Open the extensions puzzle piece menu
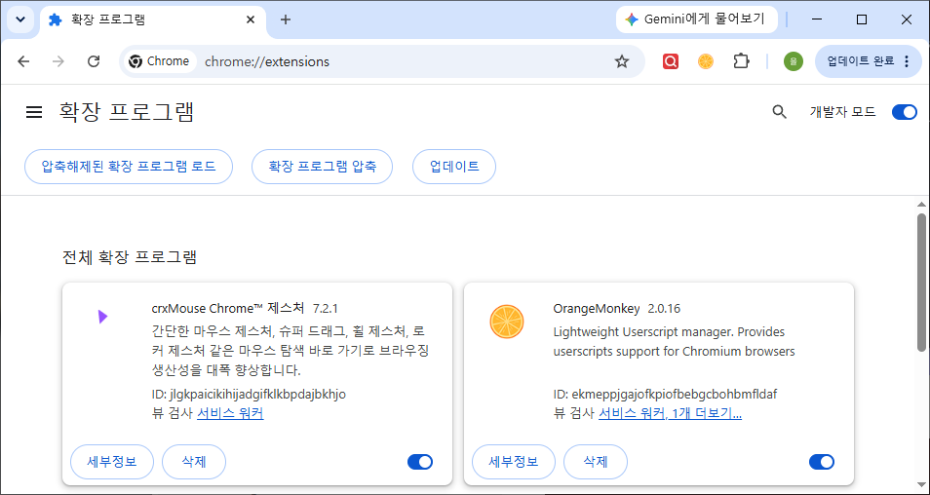 coord(742,61)
